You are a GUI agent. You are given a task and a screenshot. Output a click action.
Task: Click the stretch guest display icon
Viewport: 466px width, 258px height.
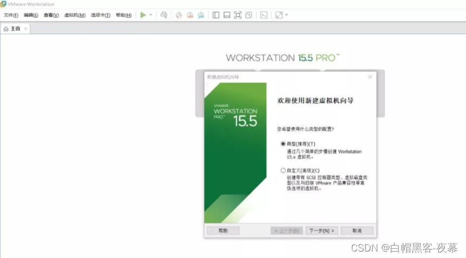[x=279, y=15]
